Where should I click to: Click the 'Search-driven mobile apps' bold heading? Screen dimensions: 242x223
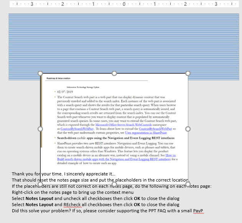coord(116,138)
